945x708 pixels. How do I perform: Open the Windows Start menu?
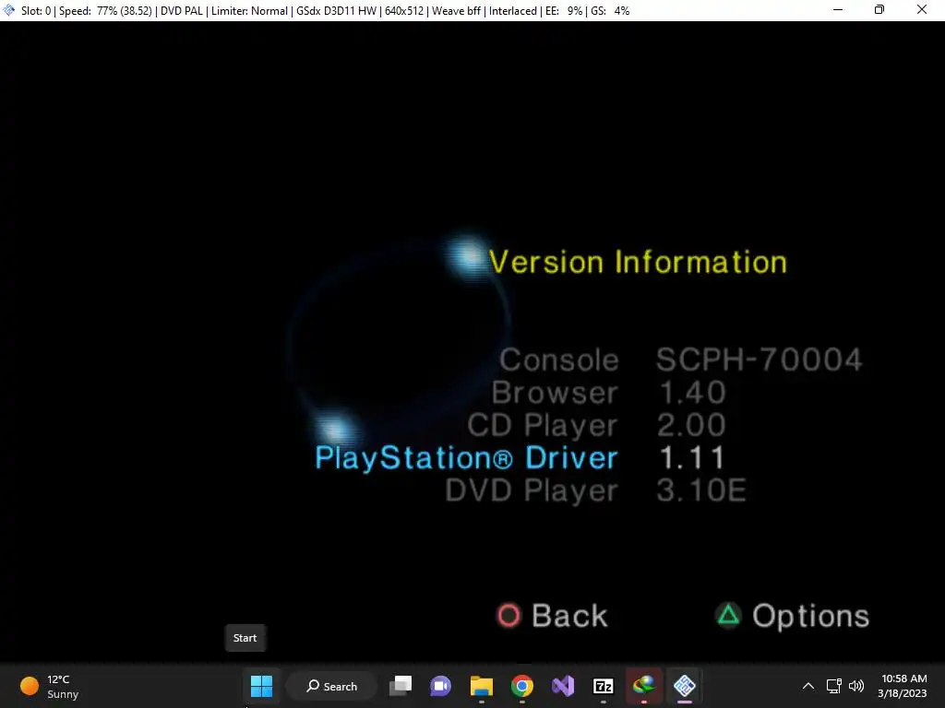tap(261, 686)
